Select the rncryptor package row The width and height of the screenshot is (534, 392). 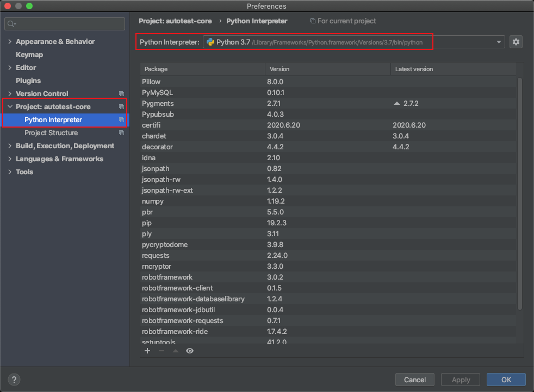[328, 266]
